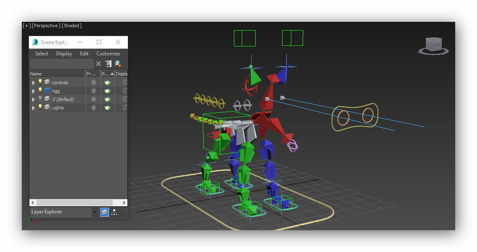
Task: Click display-as-box icon for controls layer
Action: coord(124,82)
